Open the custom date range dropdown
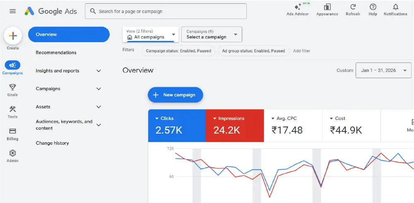This screenshot has width=414, height=203. (383, 70)
